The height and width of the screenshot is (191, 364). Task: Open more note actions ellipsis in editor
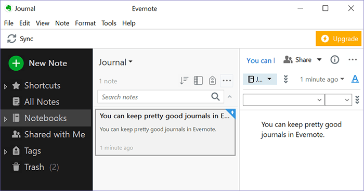tap(353, 60)
